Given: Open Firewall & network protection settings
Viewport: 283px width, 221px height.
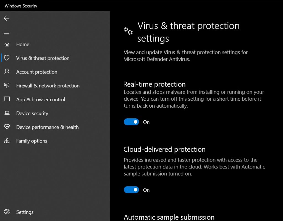Looking at the screenshot, I should pyautogui.click(x=48, y=86).
